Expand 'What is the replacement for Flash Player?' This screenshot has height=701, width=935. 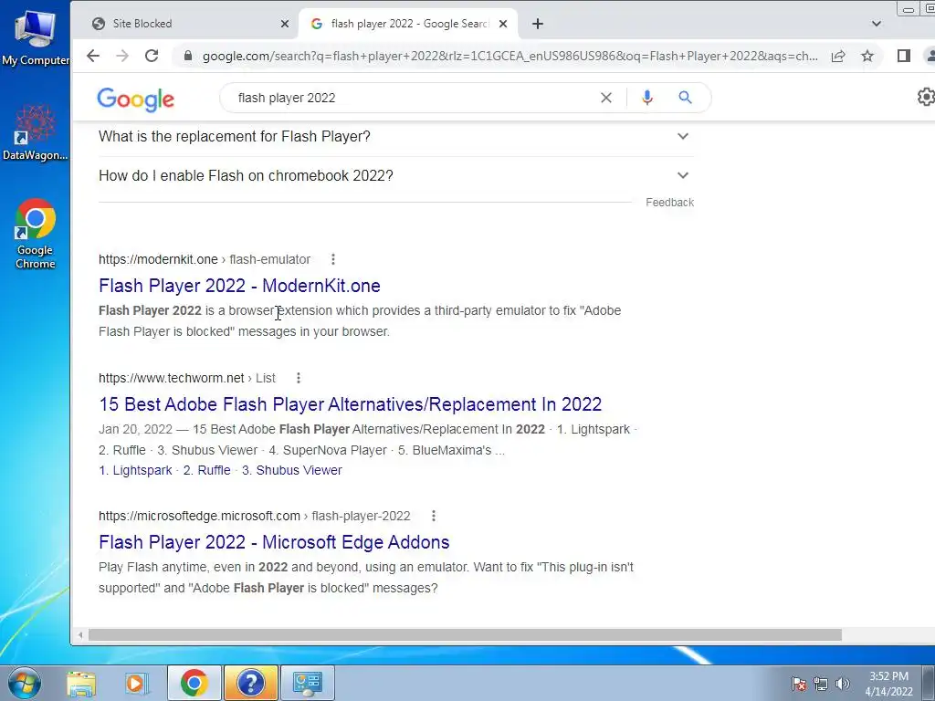pos(396,137)
